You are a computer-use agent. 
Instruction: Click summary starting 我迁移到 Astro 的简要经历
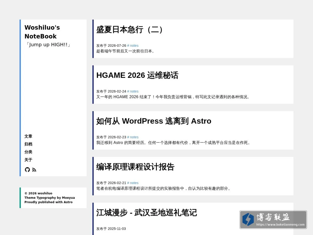[x=174, y=143]
